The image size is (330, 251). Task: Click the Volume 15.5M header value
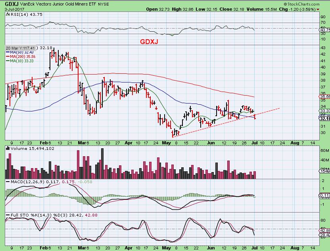tap(262, 9)
